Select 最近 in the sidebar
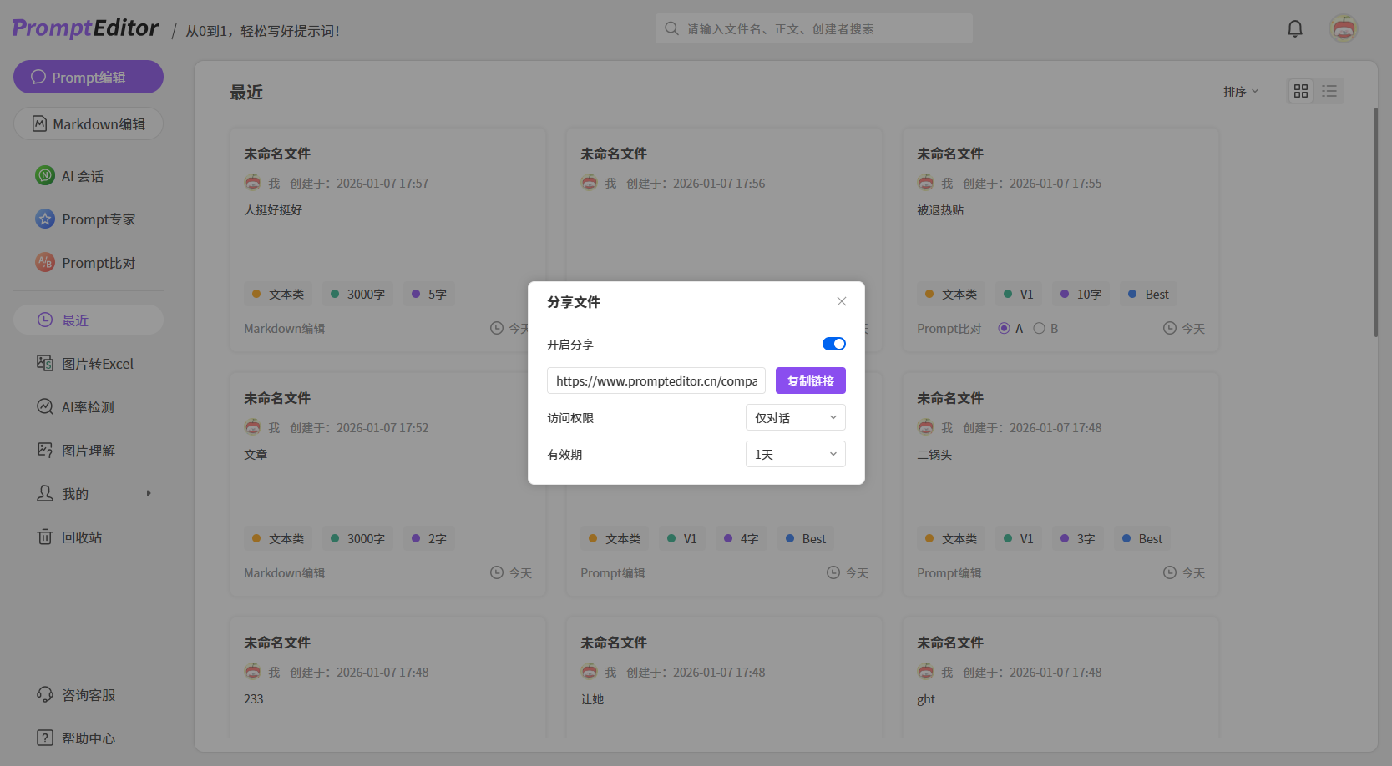 click(89, 320)
